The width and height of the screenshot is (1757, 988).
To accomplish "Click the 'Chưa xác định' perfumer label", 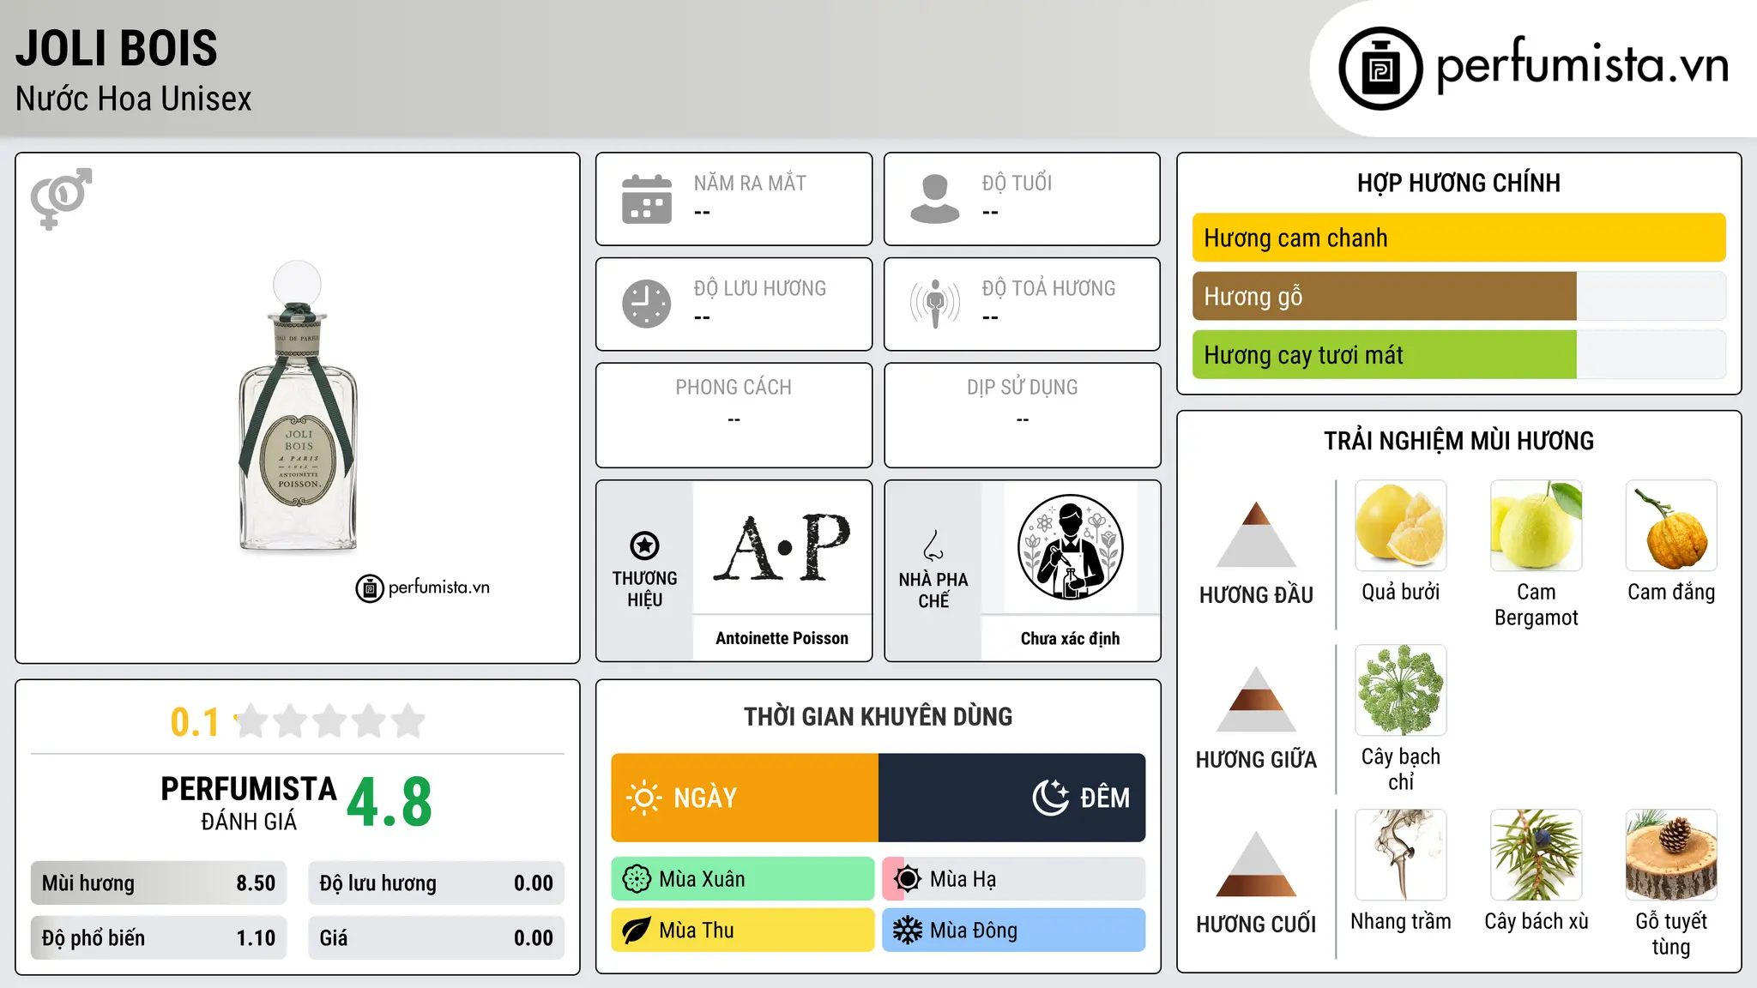I will click(x=1070, y=639).
